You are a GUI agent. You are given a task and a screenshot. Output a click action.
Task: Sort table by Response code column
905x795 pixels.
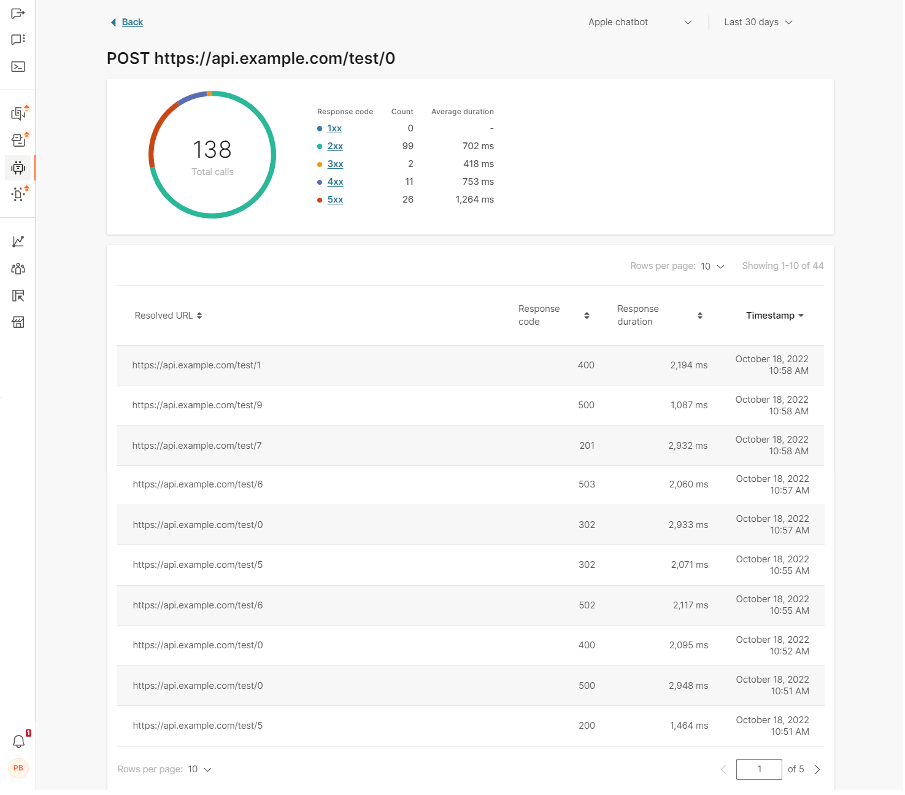pyautogui.click(x=553, y=316)
